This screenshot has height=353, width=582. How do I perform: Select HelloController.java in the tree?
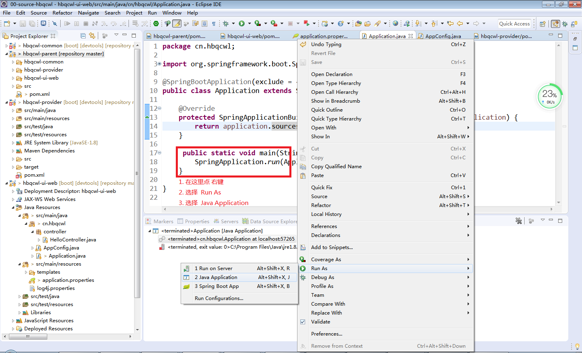(73, 240)
